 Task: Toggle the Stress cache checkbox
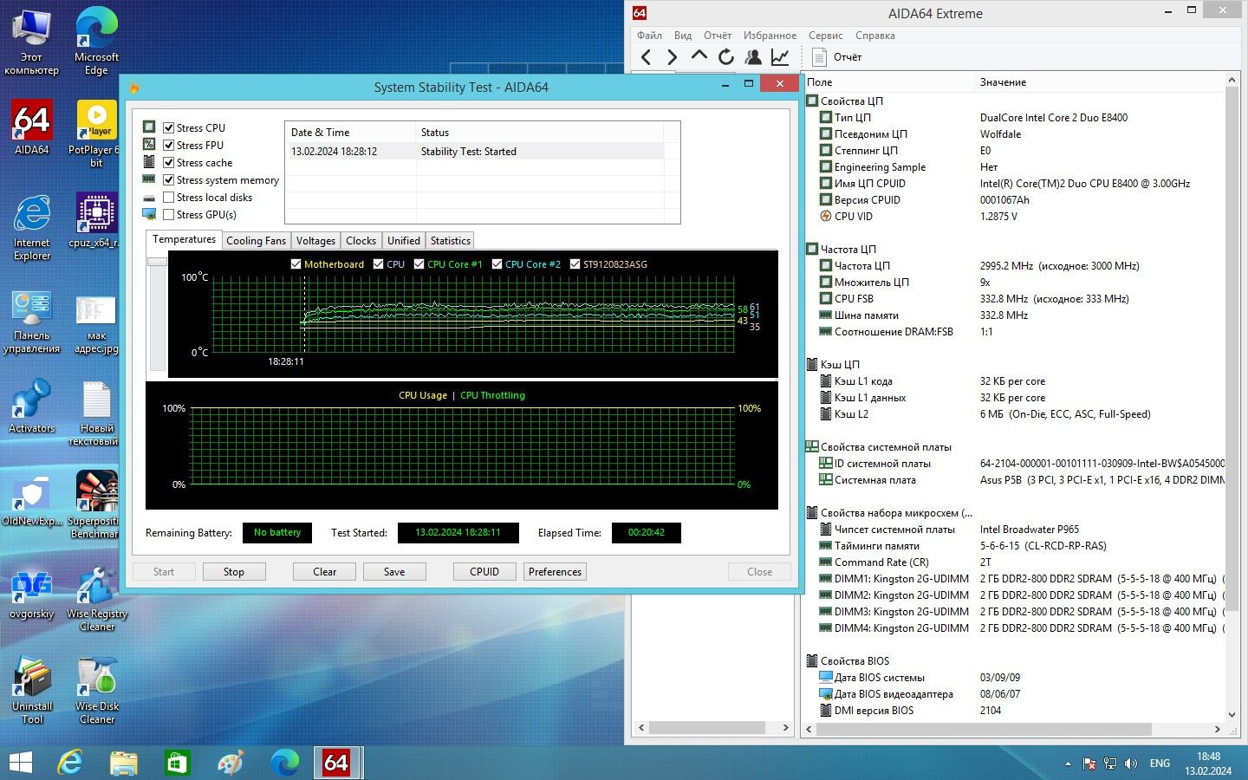coord(169,162)
